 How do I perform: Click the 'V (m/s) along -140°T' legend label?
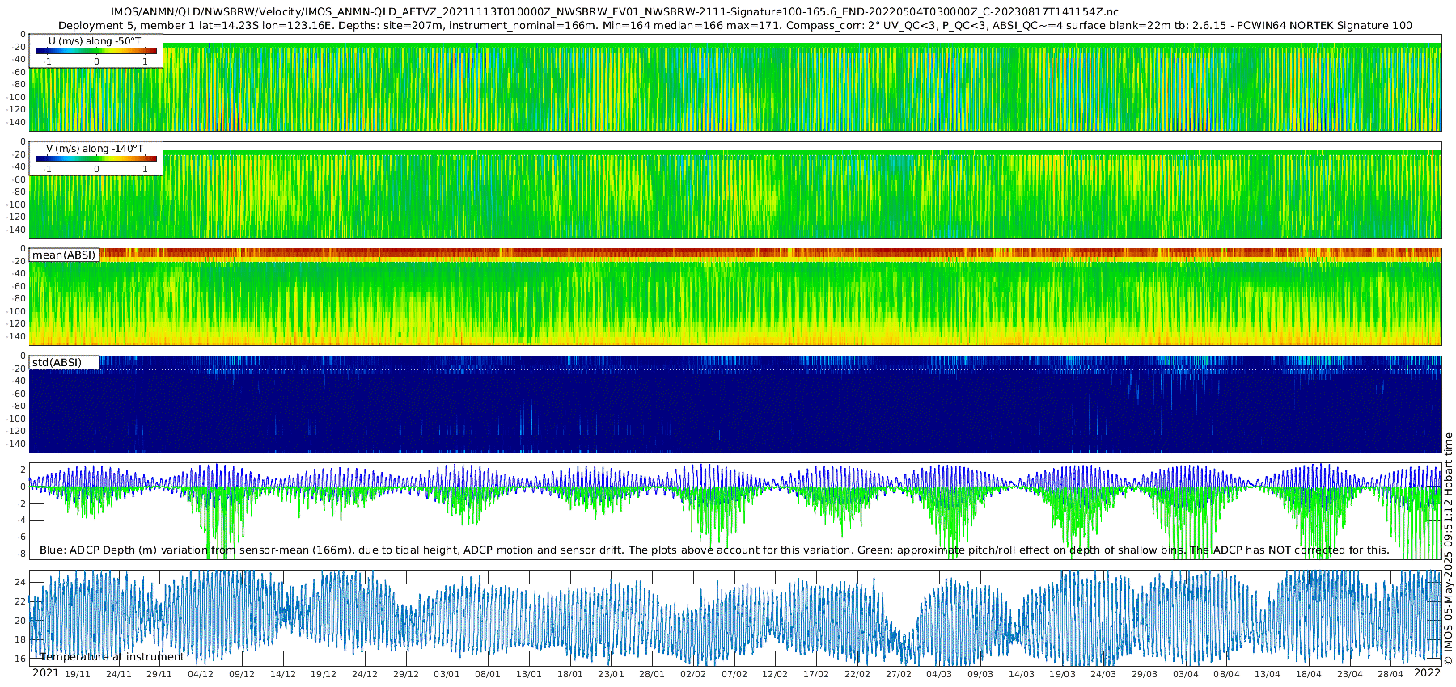pos(95,149)
